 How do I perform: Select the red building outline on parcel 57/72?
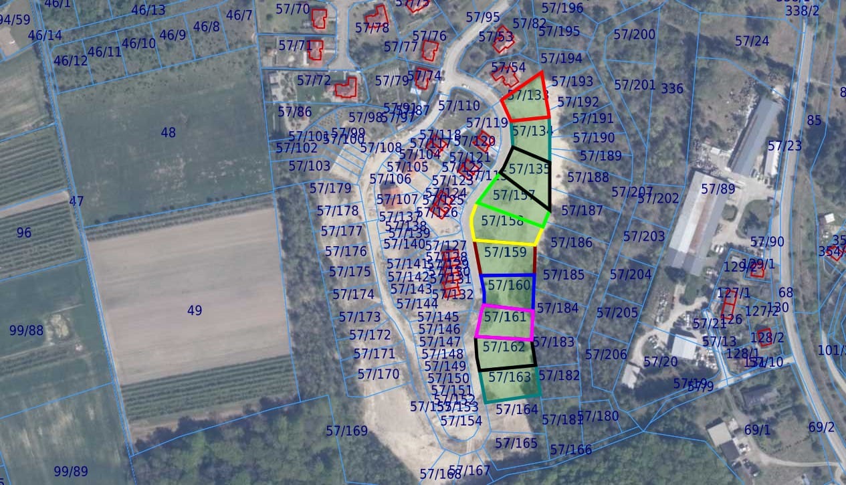click(x=345, y=88)
